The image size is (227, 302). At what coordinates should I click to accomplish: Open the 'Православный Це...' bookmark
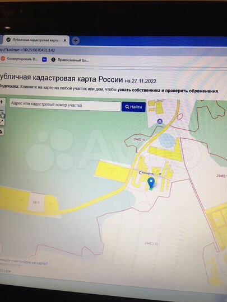[70, 60]
